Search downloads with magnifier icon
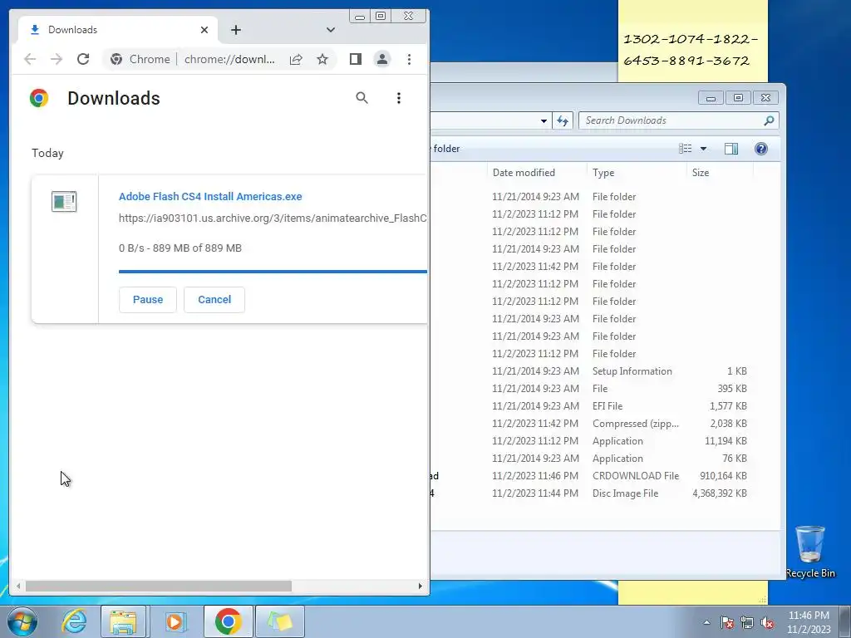Image resolution: width=851 pixels, height=638 pixels. click(362, 98)
